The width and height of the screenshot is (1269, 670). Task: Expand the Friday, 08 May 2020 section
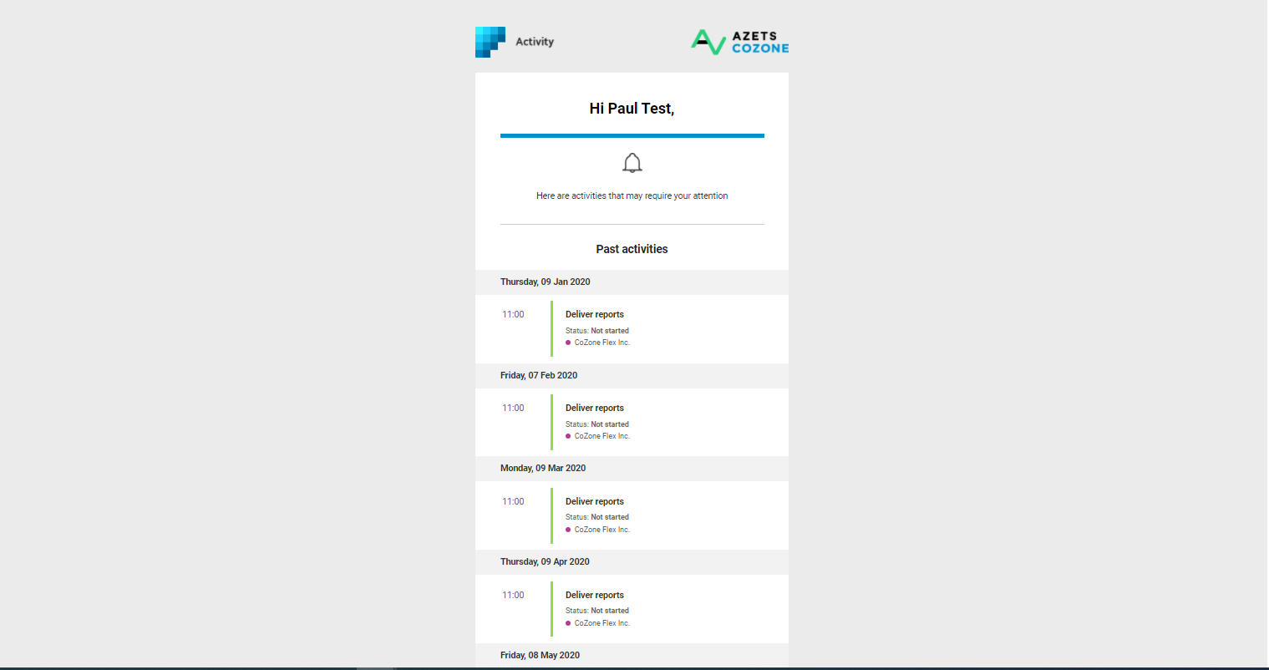[540, 655]
